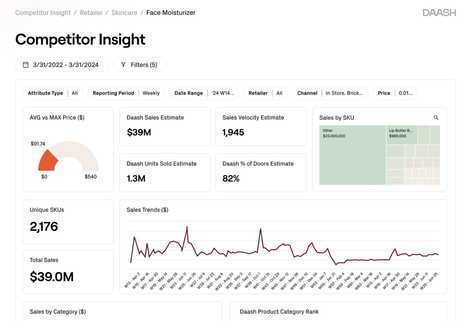Select the Other treemap block
The width and height of the screenshot is (470, 321).
click(352, 155)
